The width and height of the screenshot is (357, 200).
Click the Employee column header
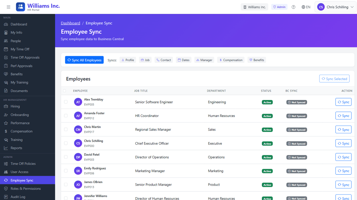point(80,91)
